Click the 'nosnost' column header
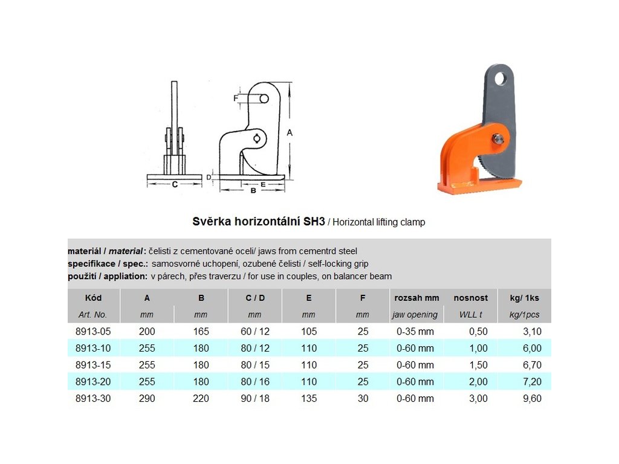Image resolution: width=619 pixels, height=464 pixels. [x=470, y=298]
